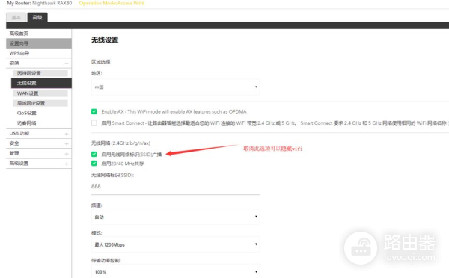Expand 安全 section plus icon
This screenshot has height=278, width=449.
point(67,144)
